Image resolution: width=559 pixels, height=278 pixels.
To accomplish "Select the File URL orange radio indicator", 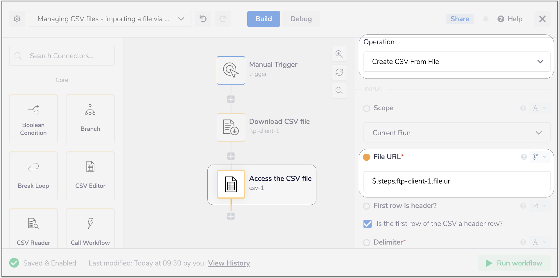I will 367,157.
